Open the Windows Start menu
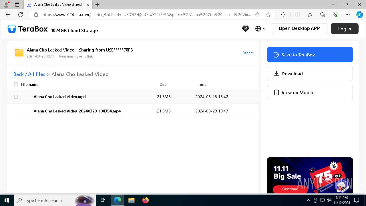Screen dimensions: 366x206 coord(7,200)
